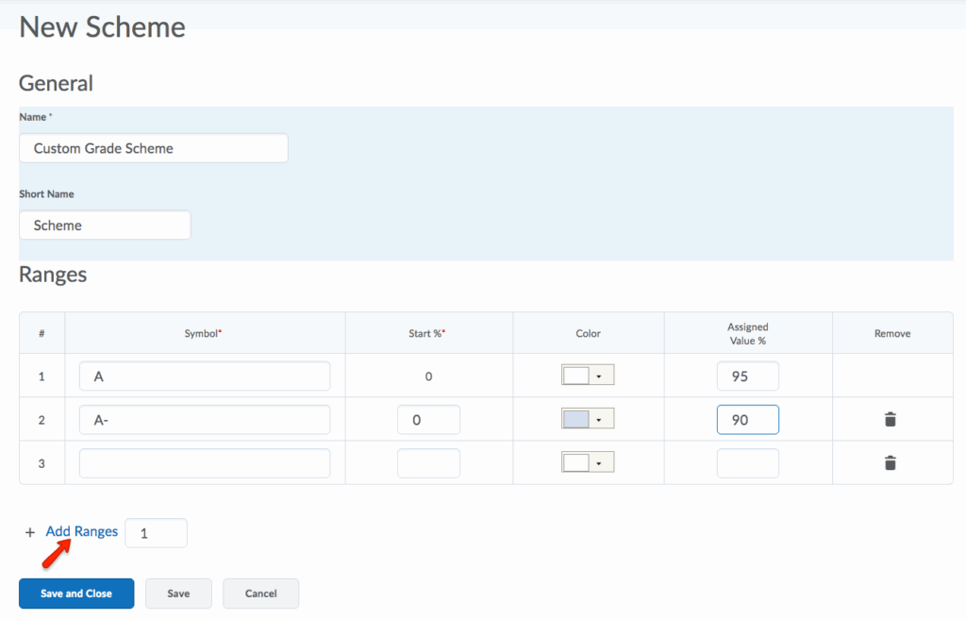Edit Assigned Value field showing 95
This screenshot has height=619, width=966.
(x=747, y=376)
